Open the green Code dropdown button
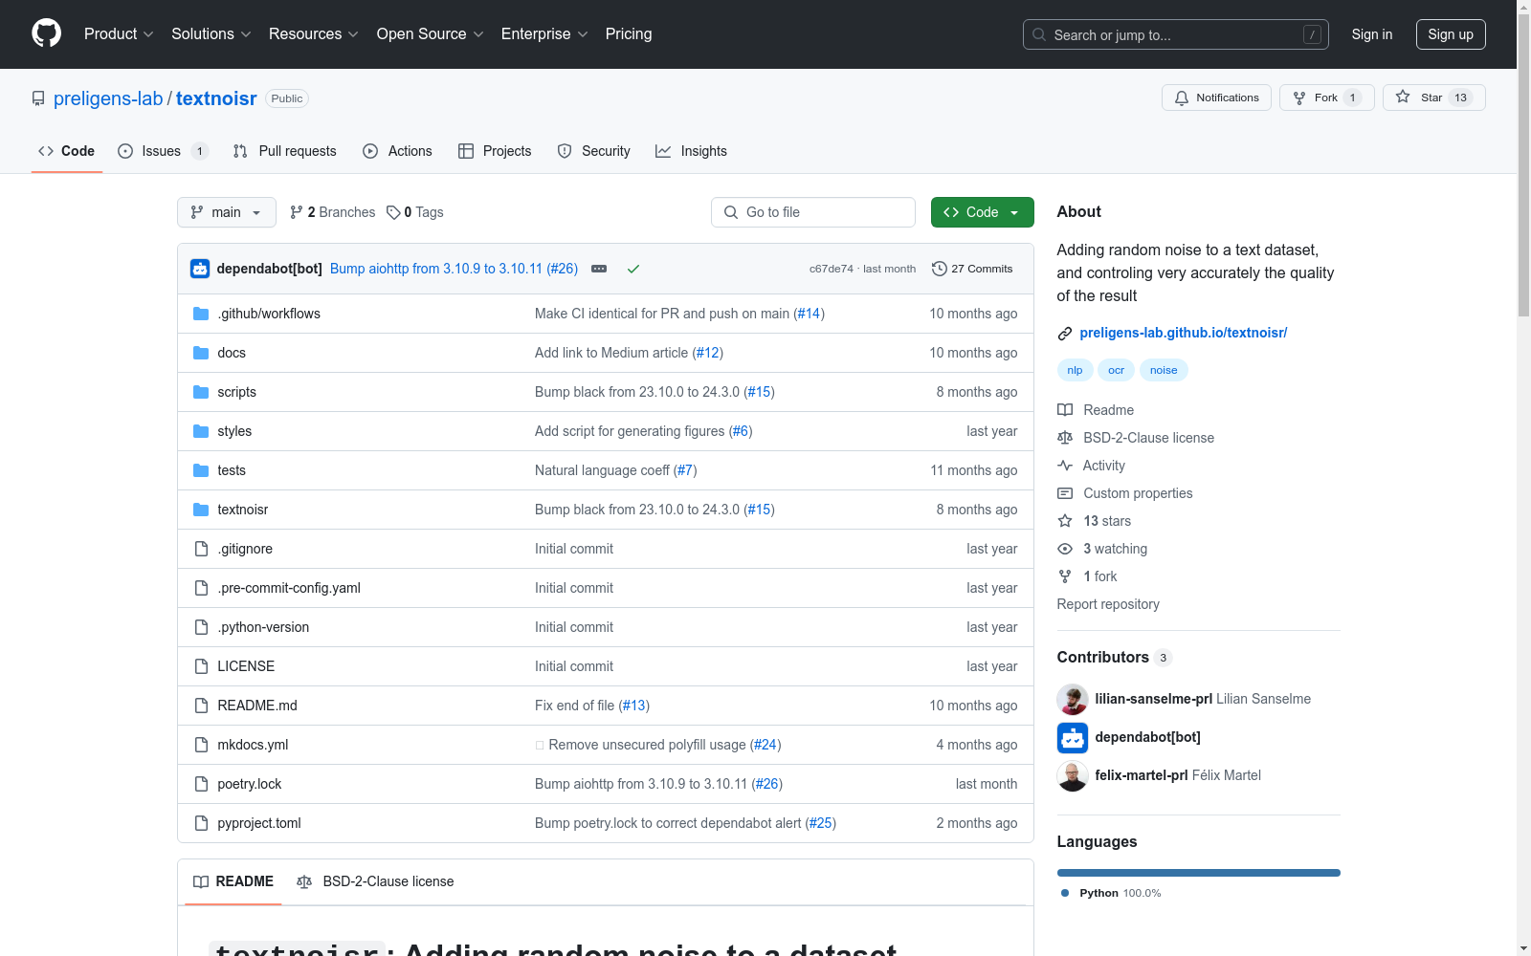Viewport: 1531px width, 956px height. point(982,212)
